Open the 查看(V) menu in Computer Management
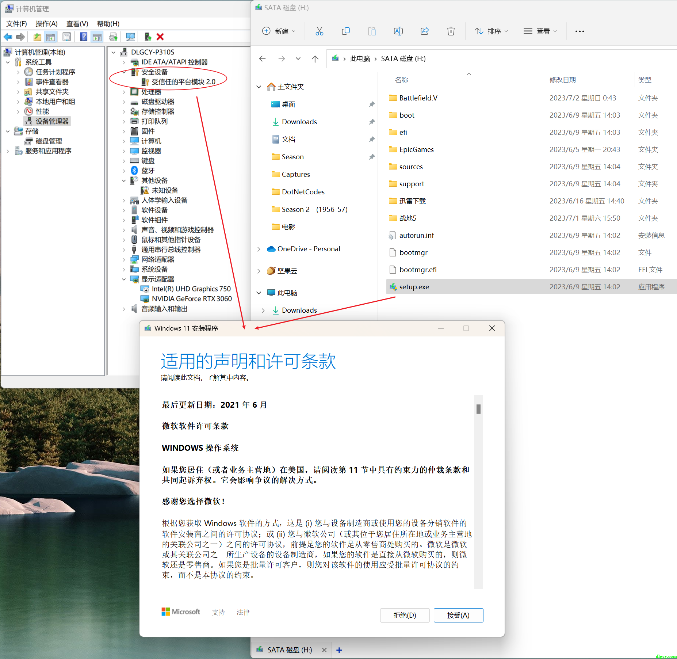The image size is (677, 659). [x=77, y=24]
